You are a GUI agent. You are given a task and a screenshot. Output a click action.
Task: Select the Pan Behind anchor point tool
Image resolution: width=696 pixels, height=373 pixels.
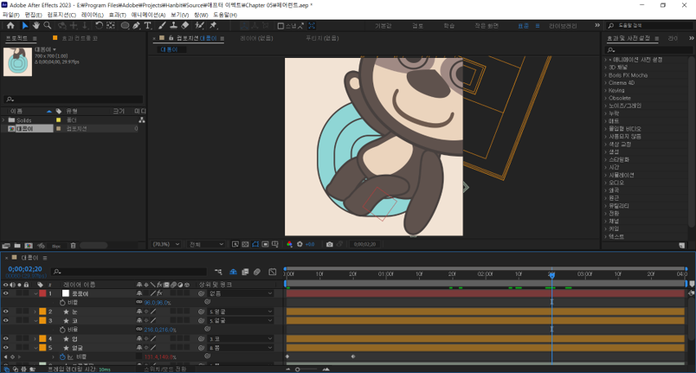coord(110,26)
